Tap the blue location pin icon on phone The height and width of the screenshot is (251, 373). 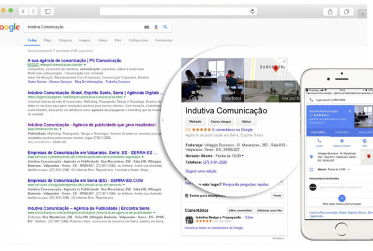click(311, 157)
